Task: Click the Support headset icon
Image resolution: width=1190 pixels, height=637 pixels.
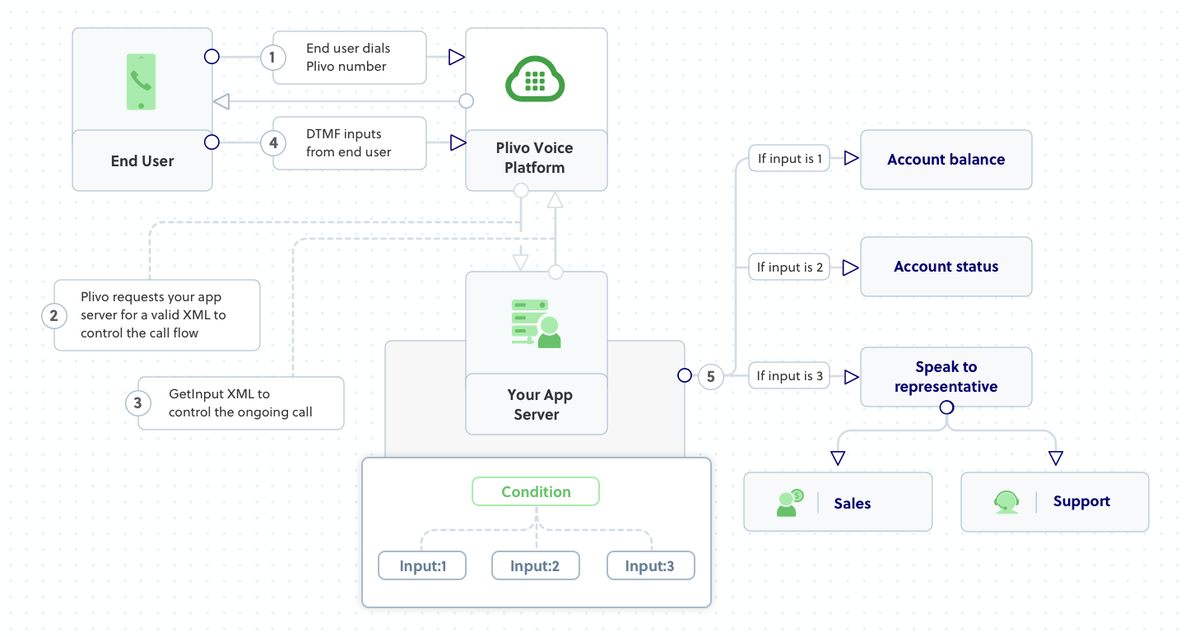Action: (x=1006, y=501)
